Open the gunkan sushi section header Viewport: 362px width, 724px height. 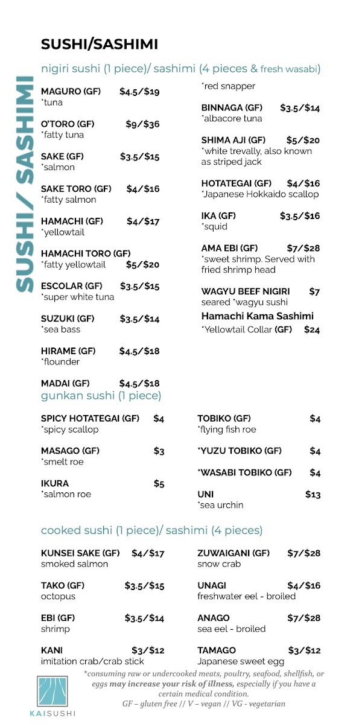point(101,396)
